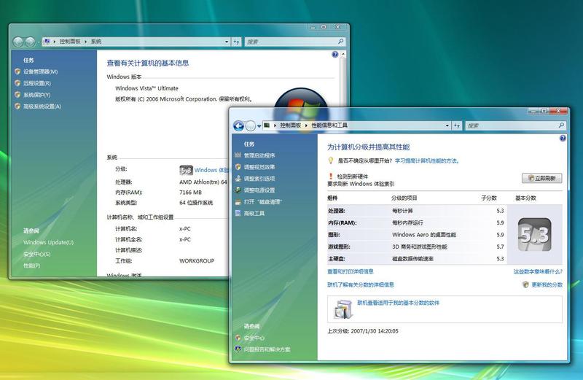Open address bar dropdown in Performance window
This screenshot has width=583, height=380.
click(447, 125)
